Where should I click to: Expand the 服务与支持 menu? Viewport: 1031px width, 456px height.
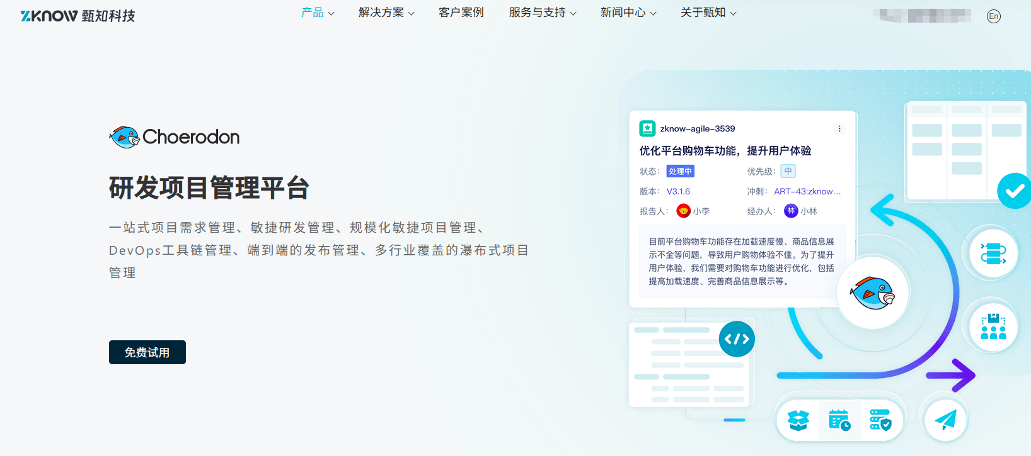point(543,13)
